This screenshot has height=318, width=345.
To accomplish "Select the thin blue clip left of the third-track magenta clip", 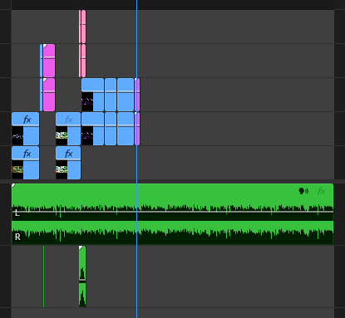I will coord(42,95).
